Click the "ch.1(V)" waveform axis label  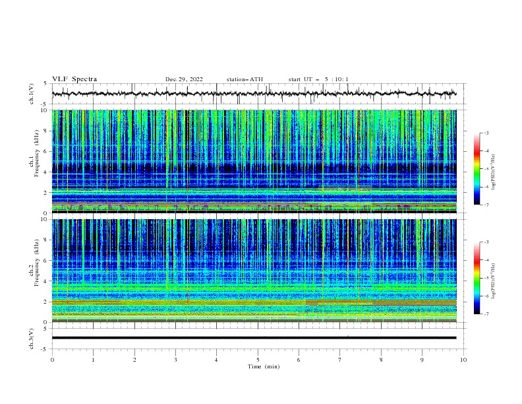coord(32,94)
